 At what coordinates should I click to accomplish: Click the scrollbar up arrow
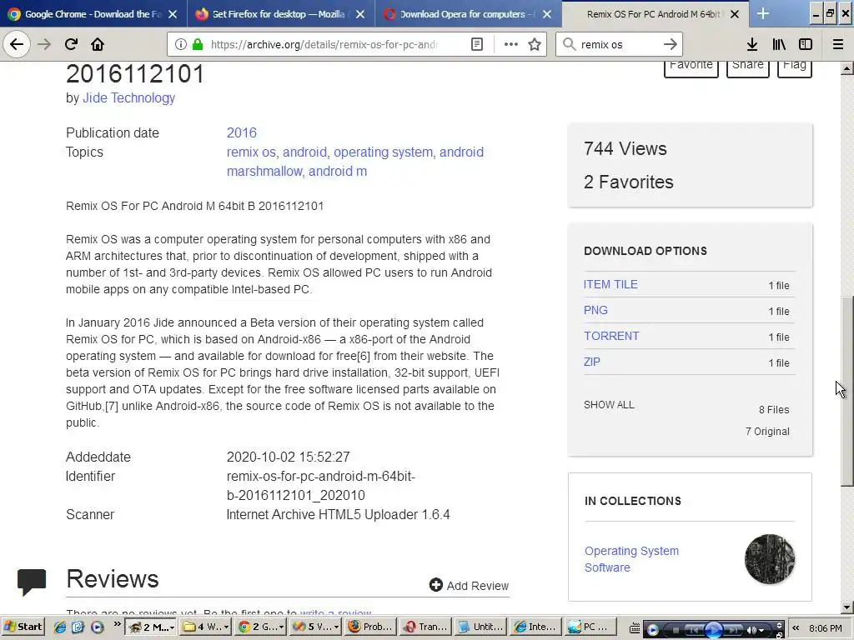tap(846, 68)
